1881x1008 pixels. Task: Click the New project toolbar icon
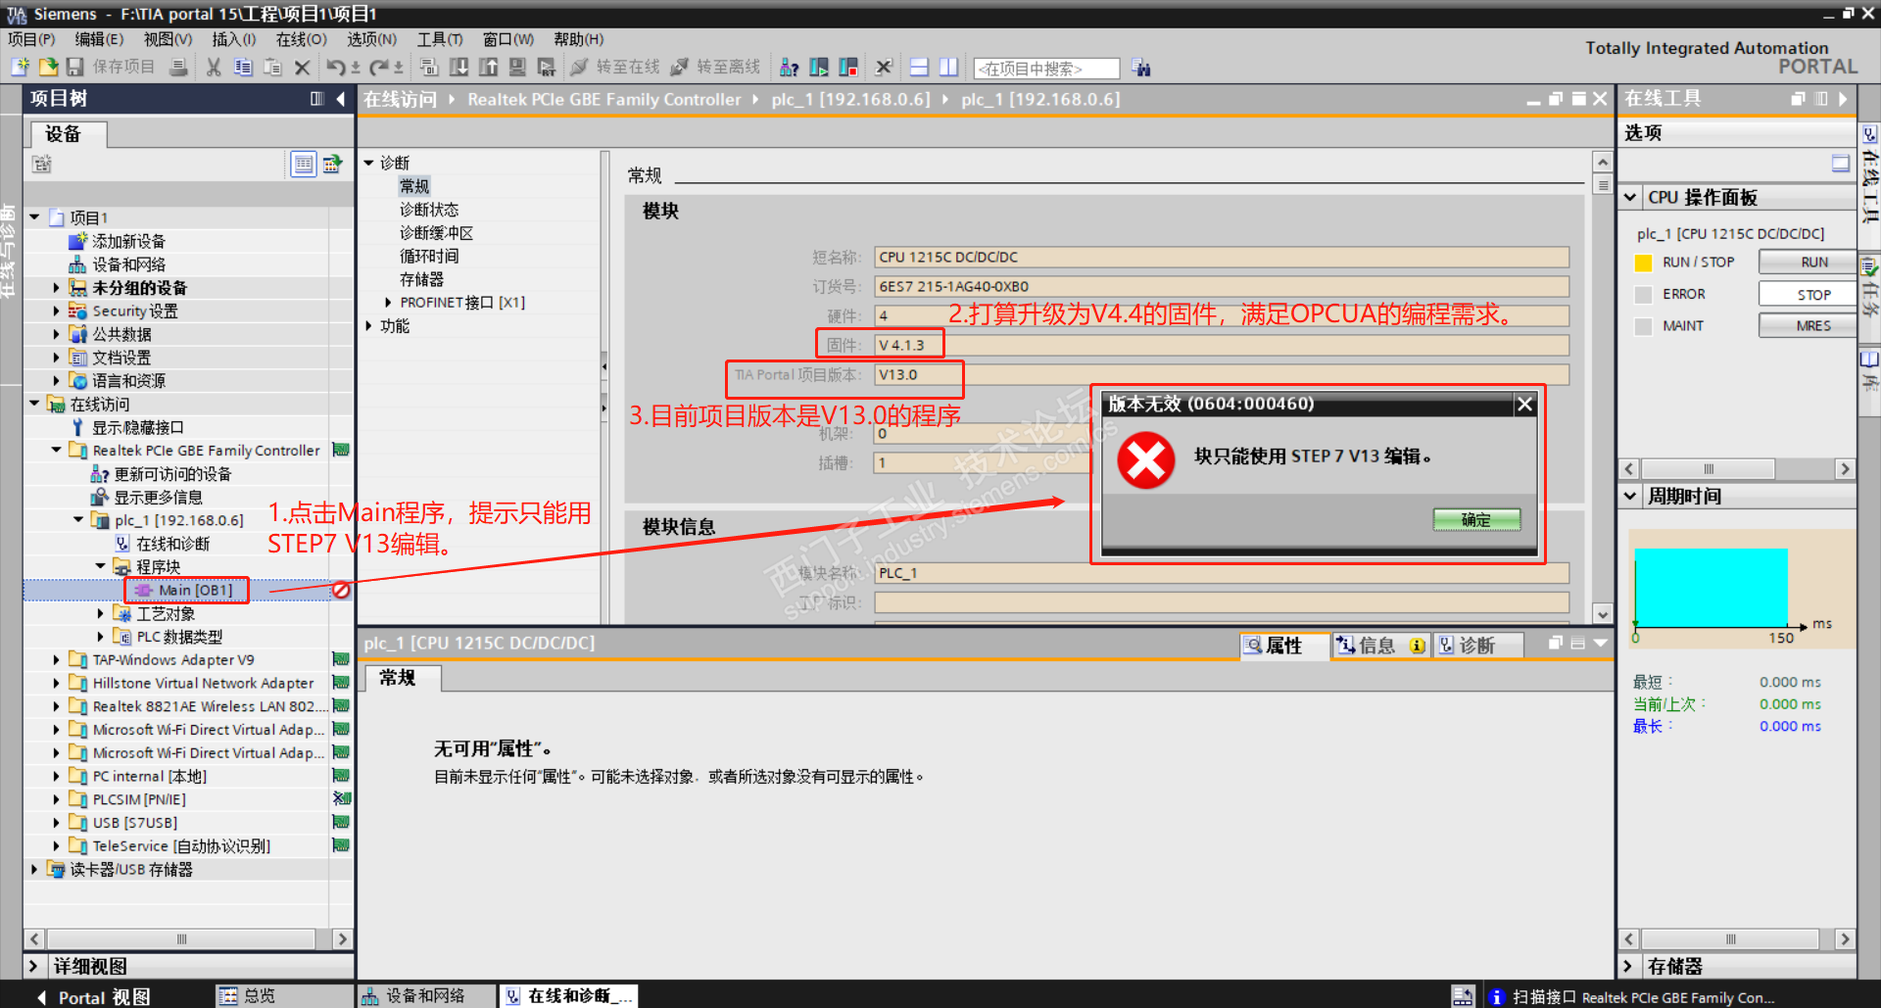point(20,67)
